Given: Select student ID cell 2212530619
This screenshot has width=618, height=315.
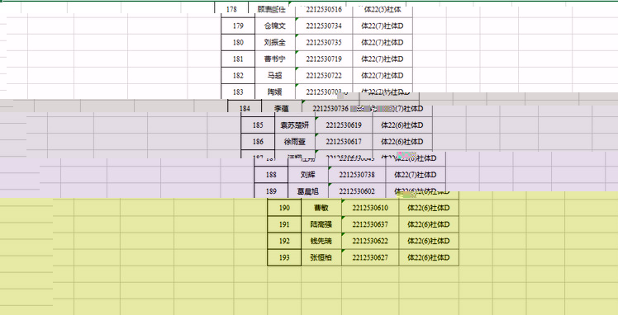Looking at the screenshot, I should pyautogui.click(x=344, y=125).
